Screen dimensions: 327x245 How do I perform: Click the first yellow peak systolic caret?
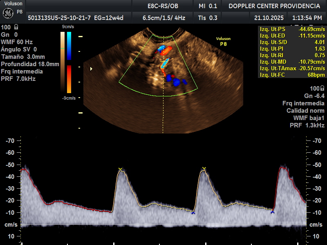pyautogui.click(x=120, y=169)
